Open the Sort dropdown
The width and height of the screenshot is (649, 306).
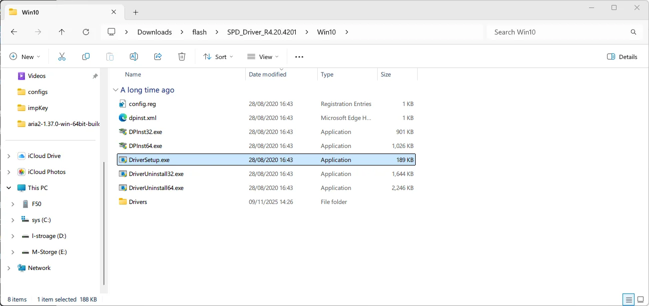[218, 56]
